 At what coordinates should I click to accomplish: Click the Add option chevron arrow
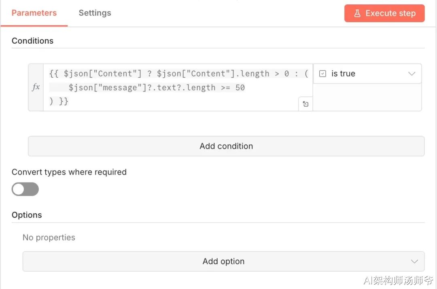tap(414, 261)
